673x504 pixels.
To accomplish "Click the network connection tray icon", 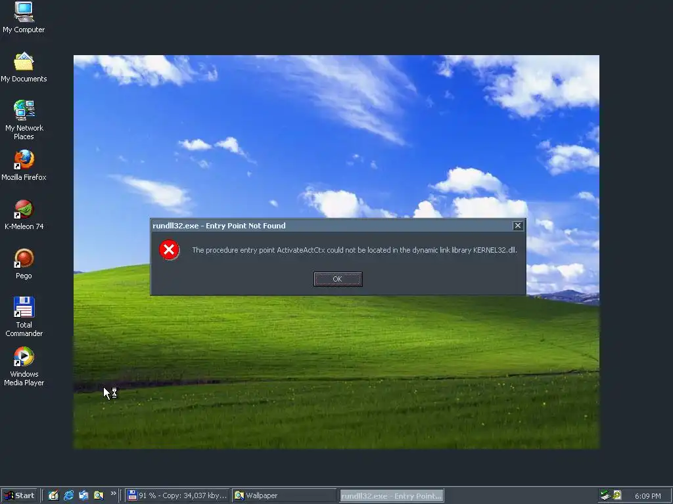I will click(x=605, y=495).
